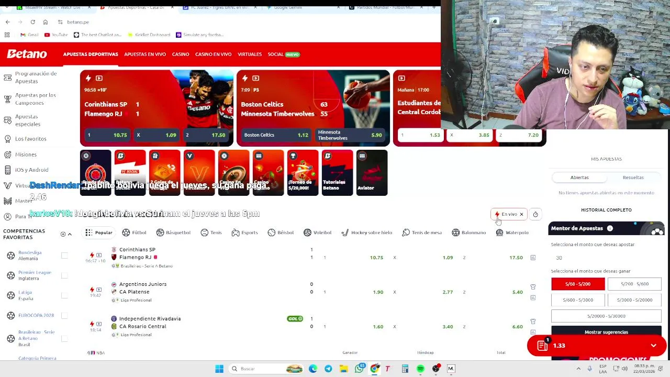Select S/200 - S/600 win range
Image resolution: width=670 pixels, height=377 pixels.
pos(634,284)
